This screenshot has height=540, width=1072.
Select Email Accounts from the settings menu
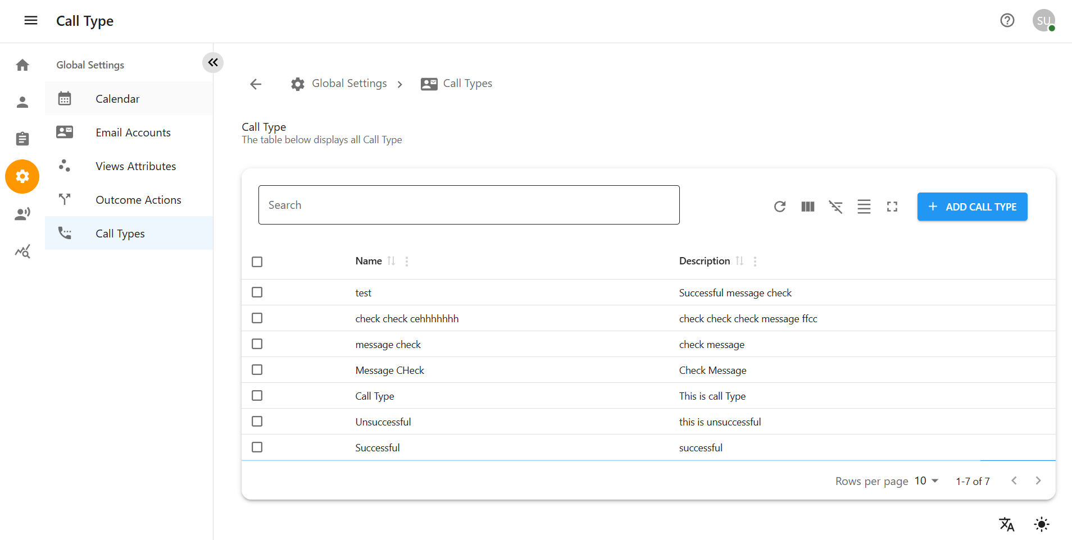pos(133,132)
